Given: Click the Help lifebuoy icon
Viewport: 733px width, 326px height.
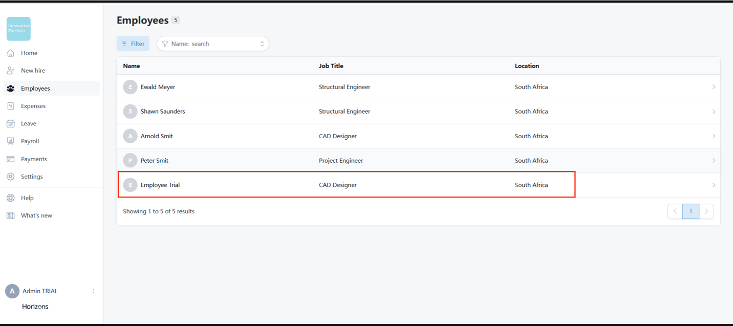Looking at the screenshot, I should [10, 198].
